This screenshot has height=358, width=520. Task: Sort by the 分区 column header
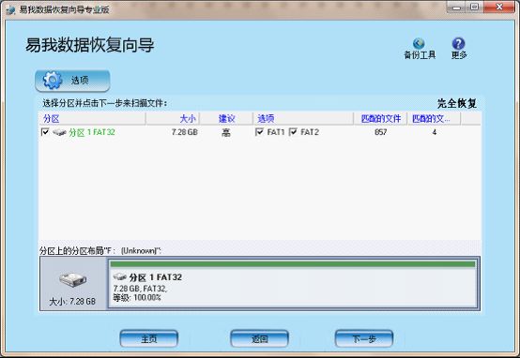(92, 119)
